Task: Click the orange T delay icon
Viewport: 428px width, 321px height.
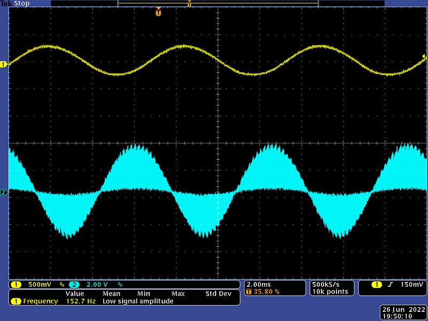Action: point(249,292)
